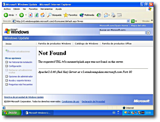This screenshot has width=160, height=122.
Task: Click the Atrás back arrow icon
Action: [x=6, y=15]
